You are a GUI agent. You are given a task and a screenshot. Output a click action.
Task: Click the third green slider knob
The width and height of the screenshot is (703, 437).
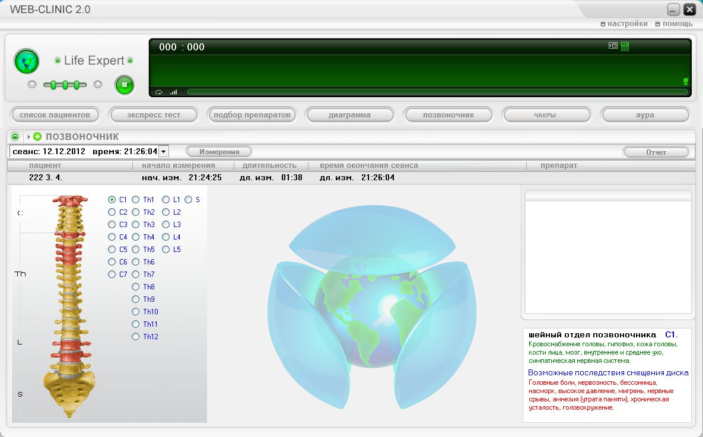click(x=77, y=85)
